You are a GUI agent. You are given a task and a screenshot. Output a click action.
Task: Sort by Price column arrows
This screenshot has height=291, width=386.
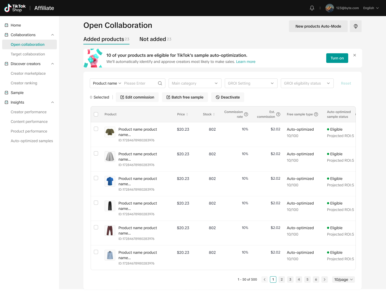187,114
